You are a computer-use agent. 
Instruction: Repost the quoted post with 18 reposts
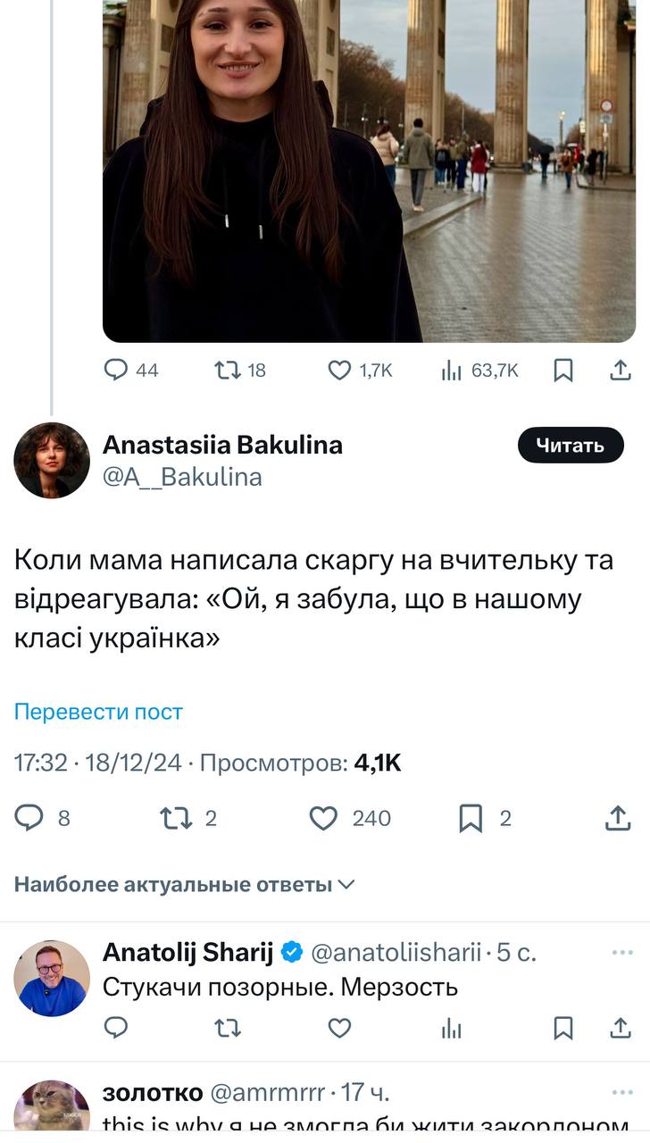pos(227,370)
